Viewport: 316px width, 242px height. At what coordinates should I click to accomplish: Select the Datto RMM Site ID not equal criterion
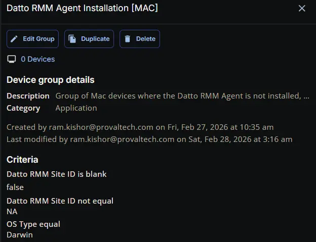point(60,201)
